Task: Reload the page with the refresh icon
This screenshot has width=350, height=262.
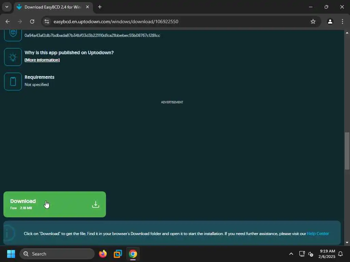Action: pos(32,21)
